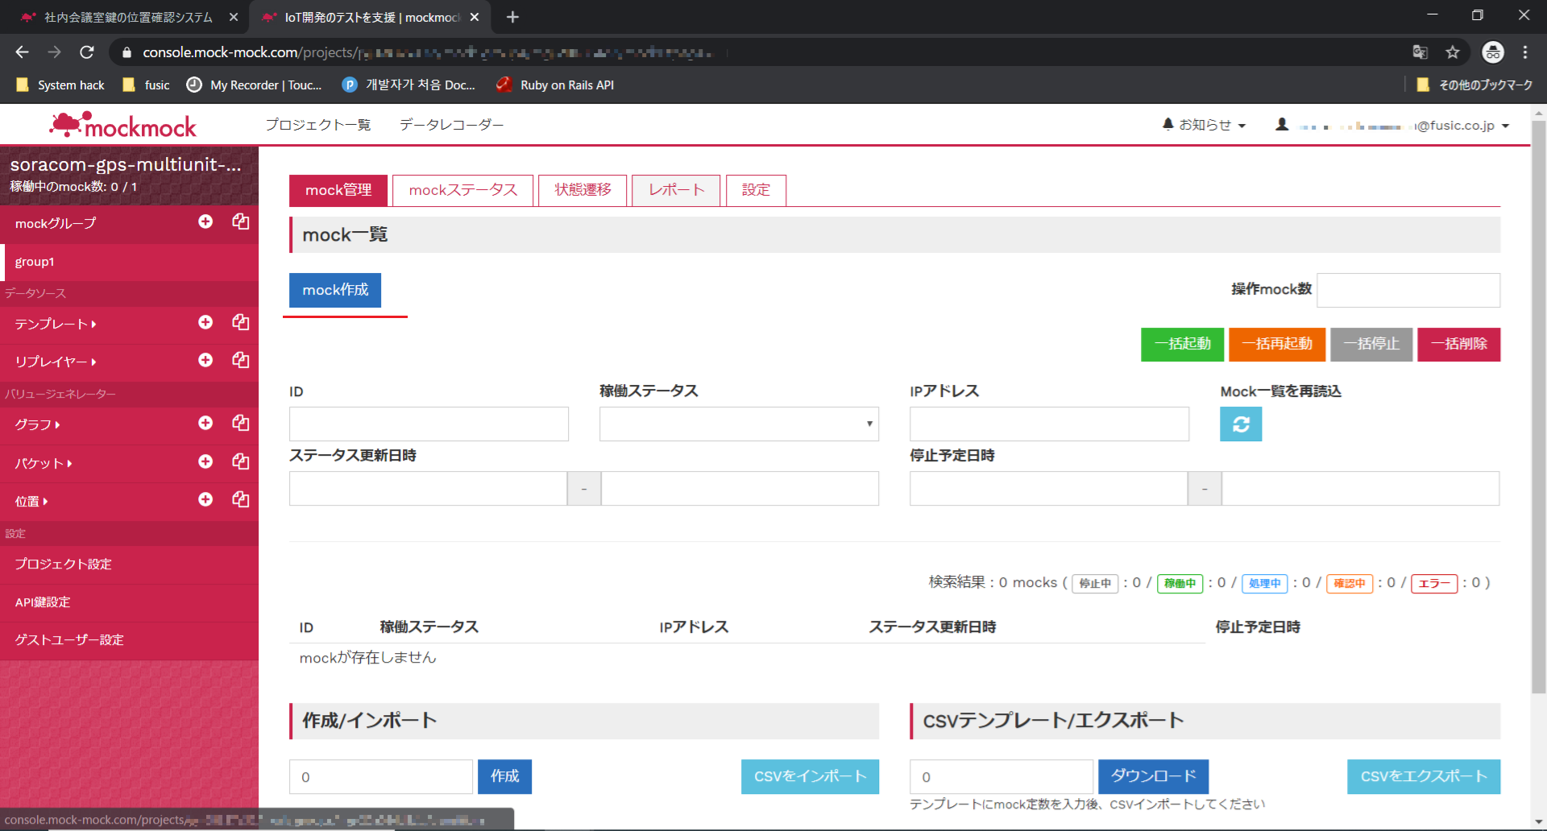1547x831 pixels.
Task: Click the CSVをインポート button
Action: coord(809,776)
